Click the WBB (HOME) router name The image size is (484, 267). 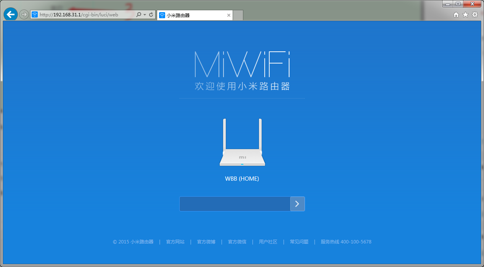click(242, 179)
